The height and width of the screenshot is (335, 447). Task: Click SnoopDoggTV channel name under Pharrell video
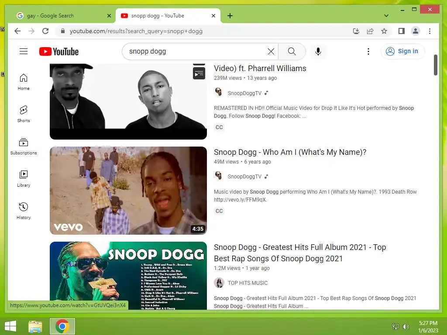pyautogui.click(x=244, y=93)
